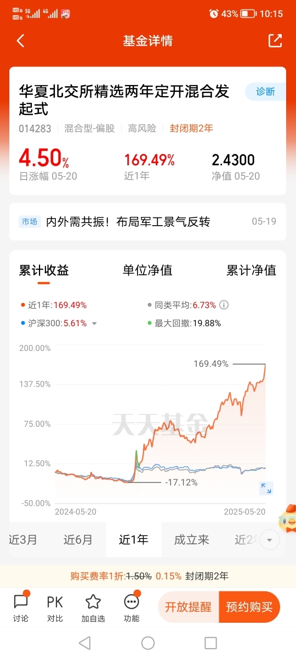Viewport: 296px width, 659px height.
Task: Tap the 开放提醒 button
Action: [x=188, y=607]
